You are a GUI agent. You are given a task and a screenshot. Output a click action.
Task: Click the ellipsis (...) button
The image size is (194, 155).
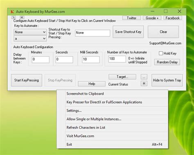pos(144,77)
